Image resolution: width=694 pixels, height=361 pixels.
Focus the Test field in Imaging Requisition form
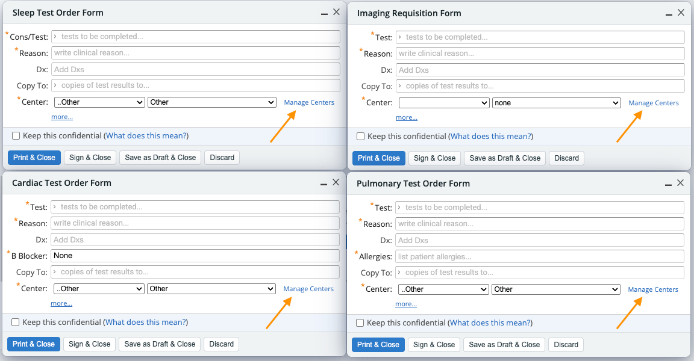(540, 37)
